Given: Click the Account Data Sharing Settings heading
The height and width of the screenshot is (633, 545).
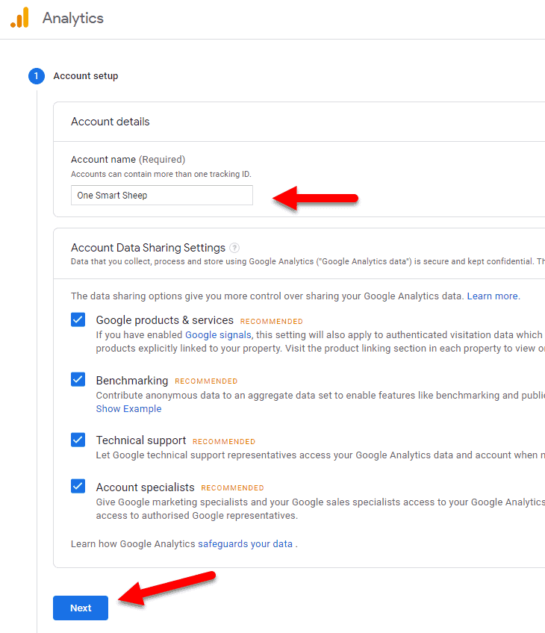Looking at the screenshot, I should pyautogui.click(x=148, y=248).
